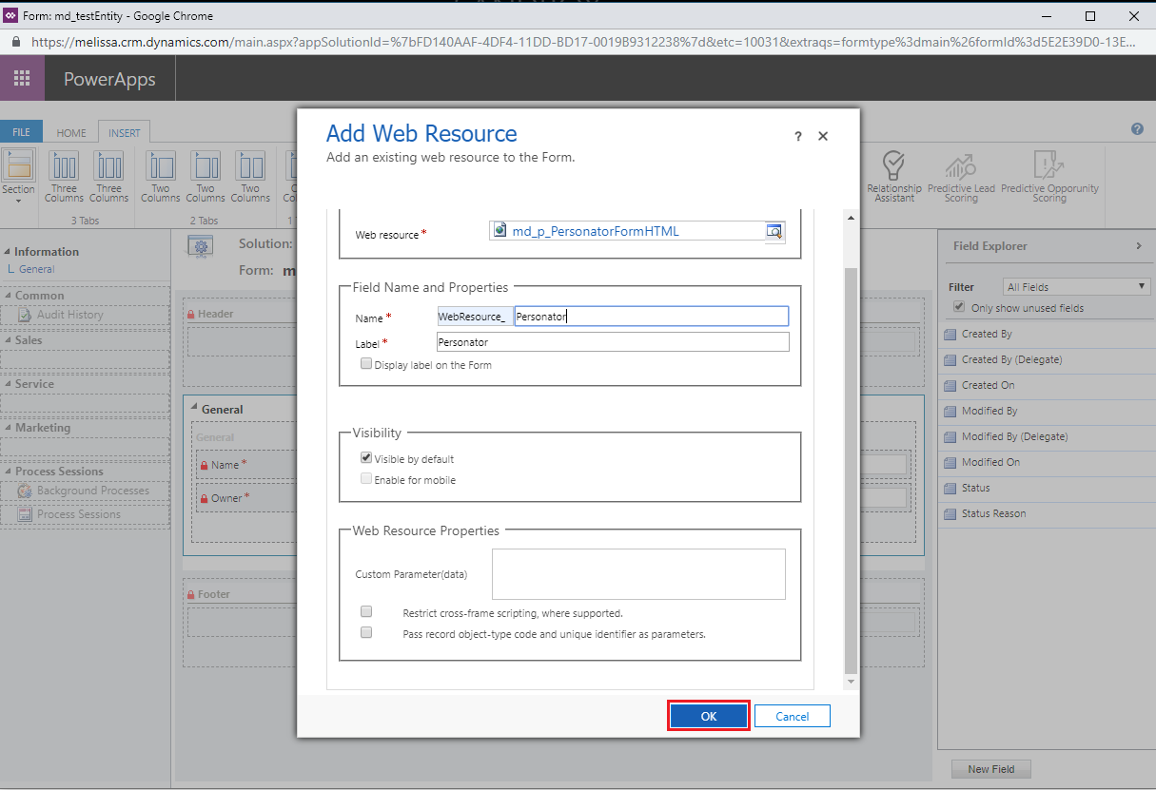Click the Custom Parameter data text box
This screenshot has height=790, width=1156.
click(638, 574)
